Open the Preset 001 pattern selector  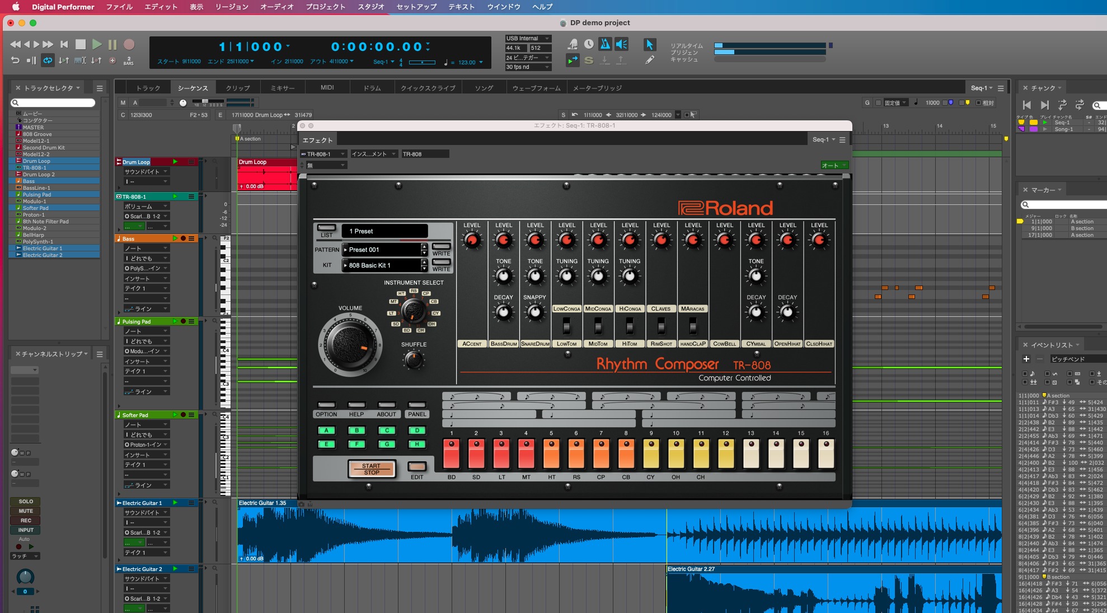pyautogui.click(x=384, y=250)
